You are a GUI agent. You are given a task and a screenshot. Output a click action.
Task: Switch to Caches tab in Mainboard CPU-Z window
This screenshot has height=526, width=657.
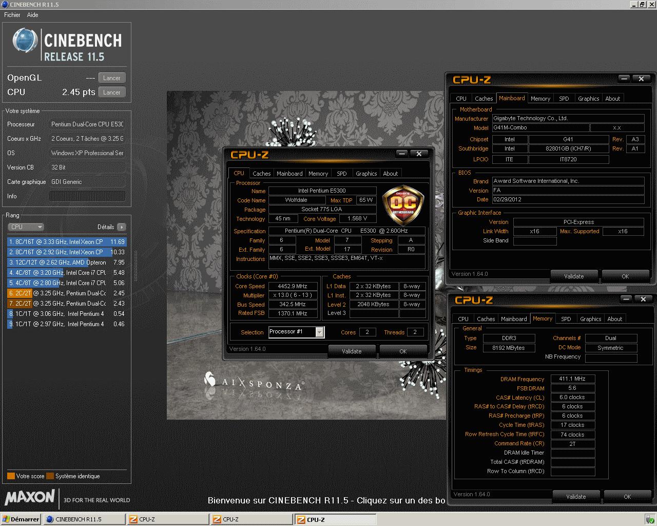[x=484, y=99]
